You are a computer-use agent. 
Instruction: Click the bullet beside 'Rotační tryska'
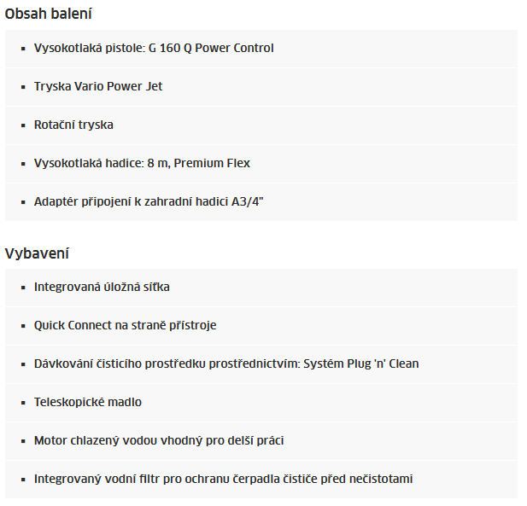tap(23, 125)
